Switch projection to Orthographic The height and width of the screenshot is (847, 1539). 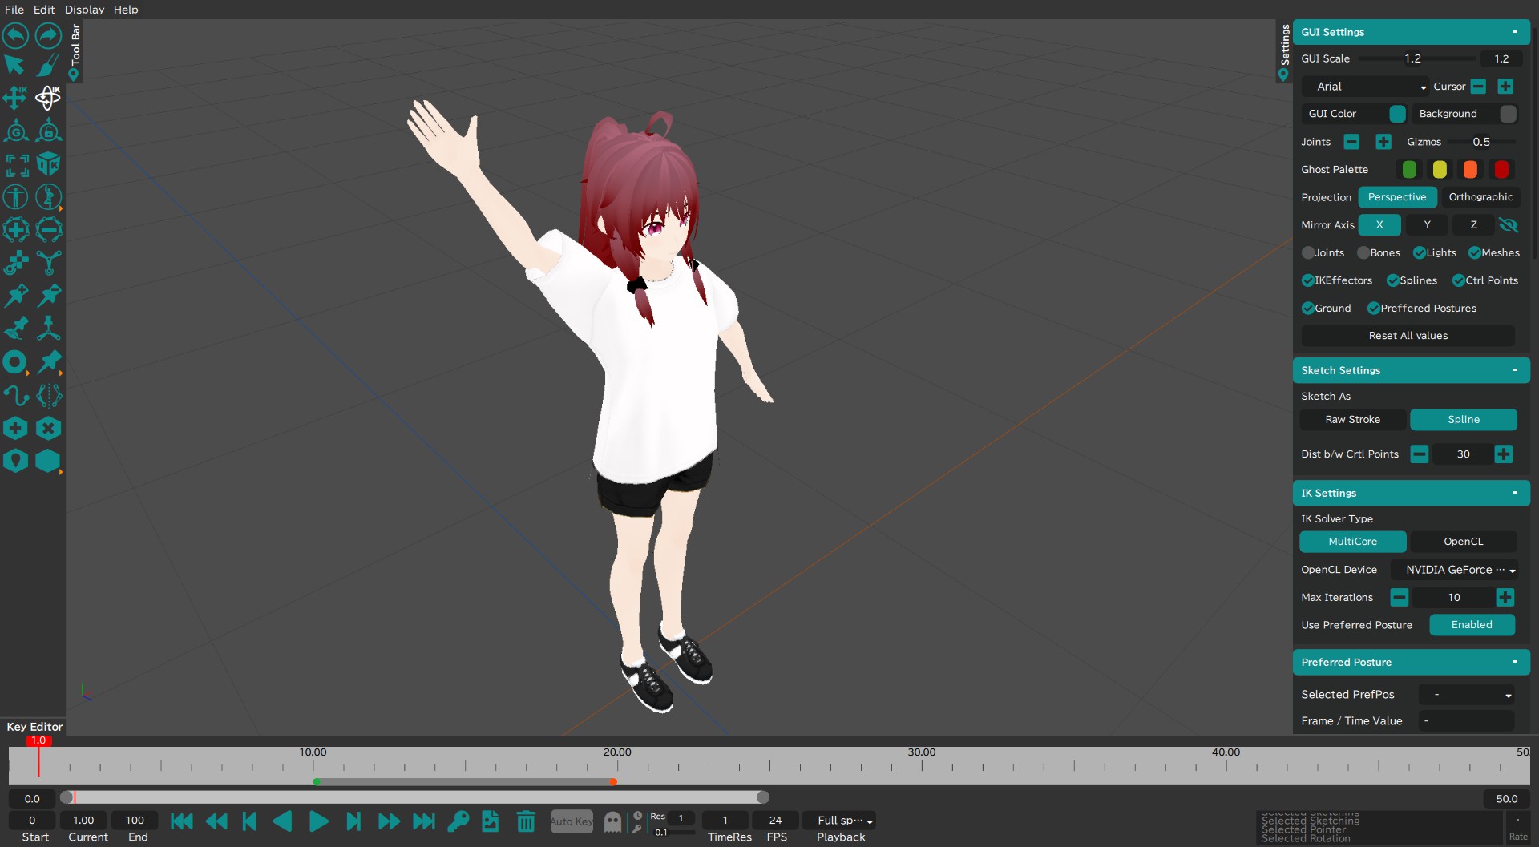tap(1480, 197)
